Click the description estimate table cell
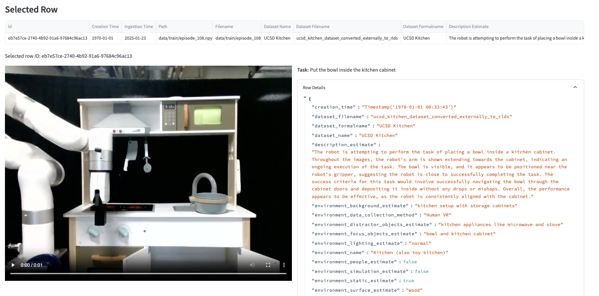Viewport: 599px width, 296px height. click(515, 38)
